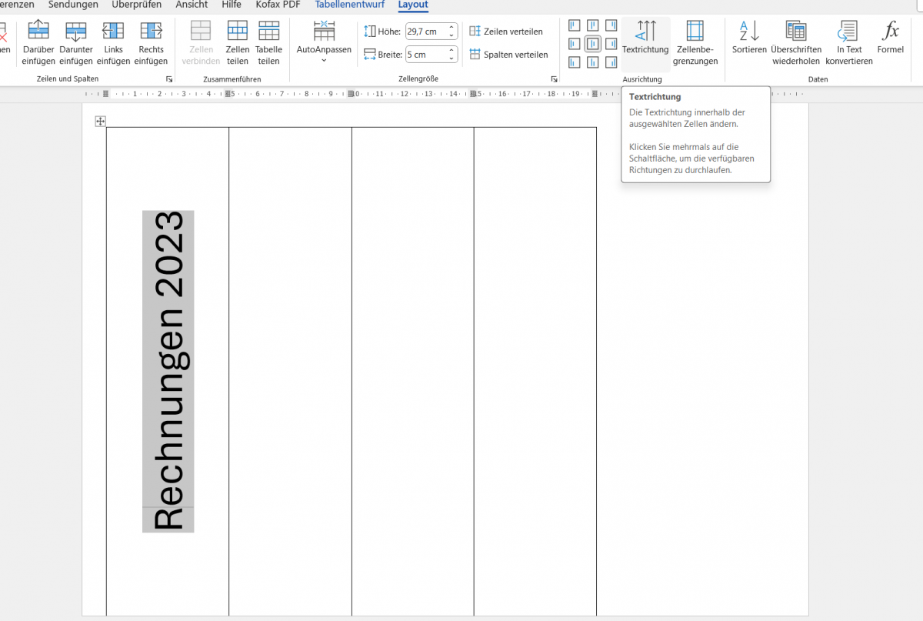Open the Zellengröße dialog launcher
This screenshot has width=923, height=621.
pos(554,78)
